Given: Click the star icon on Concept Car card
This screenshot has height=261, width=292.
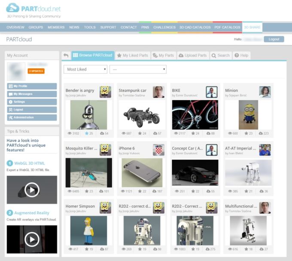Looking at the screenshot, I should [x=193, y=191].
